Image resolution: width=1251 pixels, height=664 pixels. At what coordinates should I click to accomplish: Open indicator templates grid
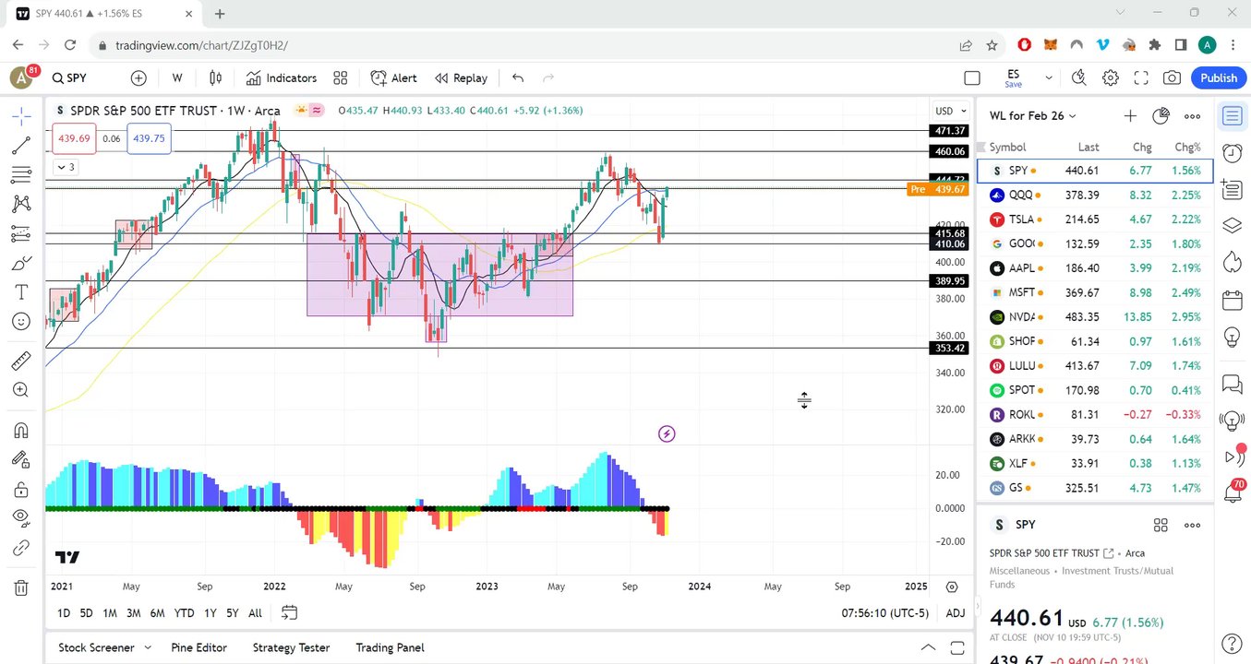coord(341,78)
